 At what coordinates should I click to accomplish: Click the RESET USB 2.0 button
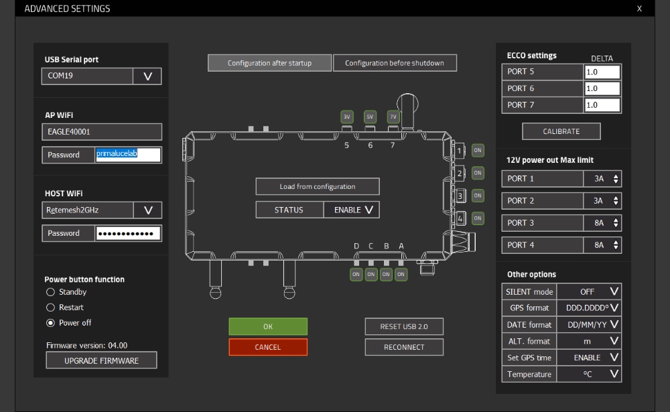click(x=403, y=326)
